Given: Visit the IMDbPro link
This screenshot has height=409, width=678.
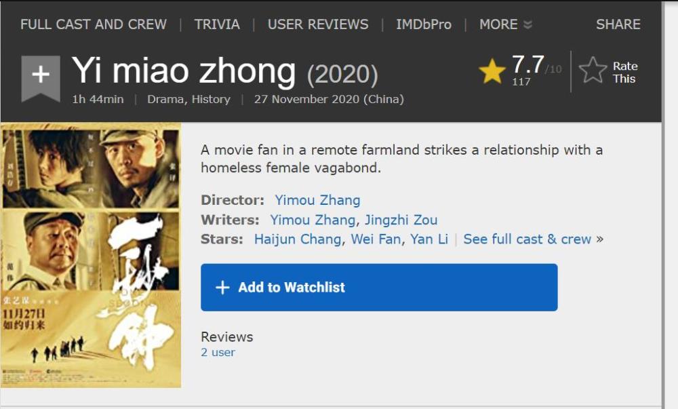Looking at the screenshot, I should click(424, 24).
